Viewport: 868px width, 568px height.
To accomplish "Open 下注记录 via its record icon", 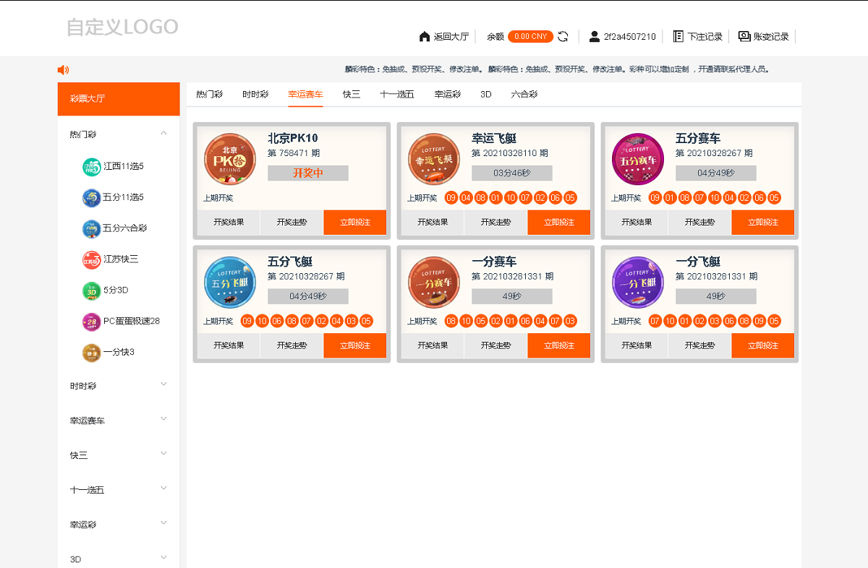I will (x=678, y=35).
